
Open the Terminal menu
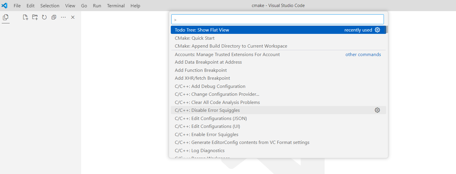[x=116, y=6]
